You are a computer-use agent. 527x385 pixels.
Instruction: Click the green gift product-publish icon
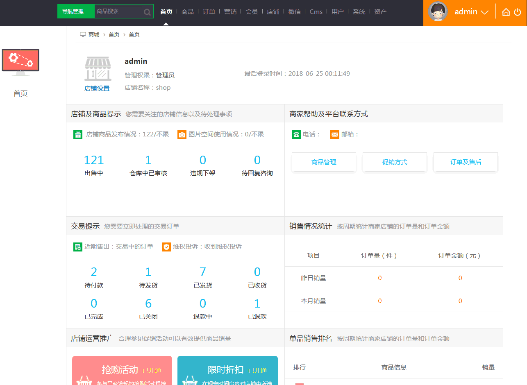point(78,134)
